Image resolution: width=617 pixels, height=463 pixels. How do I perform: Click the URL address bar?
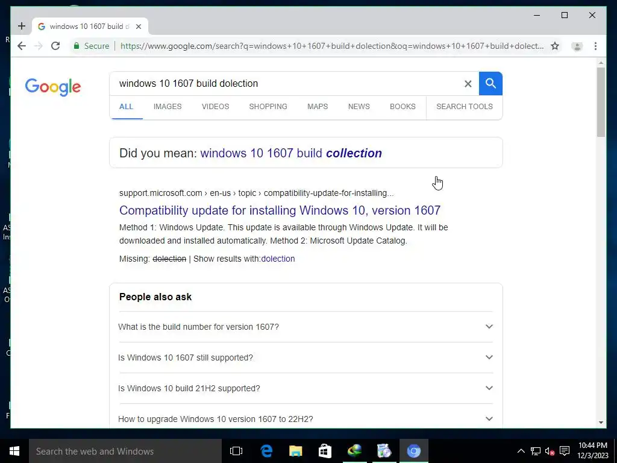pos(332,46)
